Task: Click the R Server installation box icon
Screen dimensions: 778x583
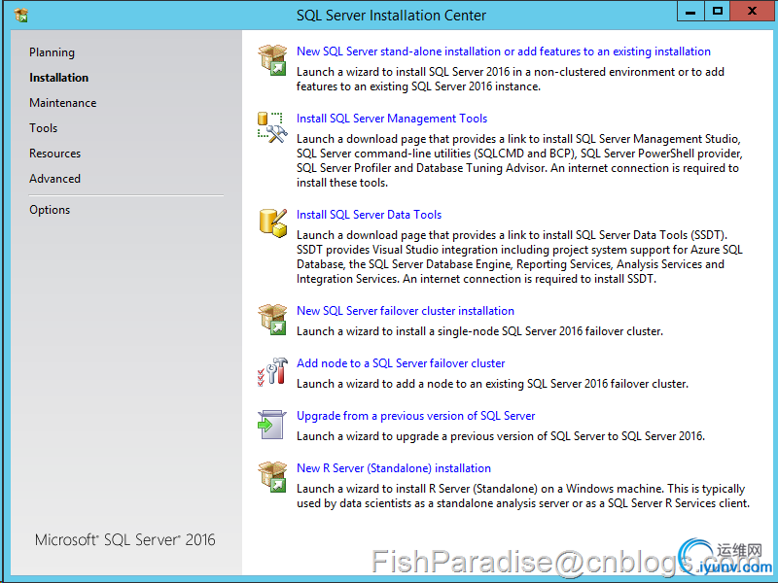Action: [x=272, y=477]
